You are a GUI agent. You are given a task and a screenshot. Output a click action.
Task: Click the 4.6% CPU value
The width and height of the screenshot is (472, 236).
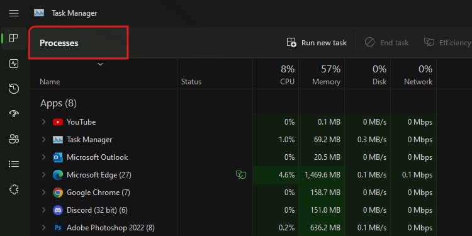point(286,175)
